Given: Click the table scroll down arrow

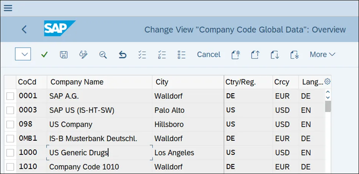Looking at the screenshot, I should point(327,97).
